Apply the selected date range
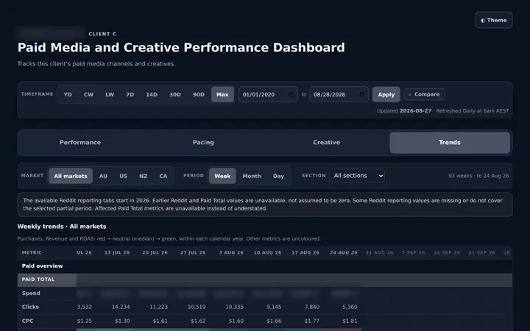This screenshot has width=530, height=331. [386, 95]
